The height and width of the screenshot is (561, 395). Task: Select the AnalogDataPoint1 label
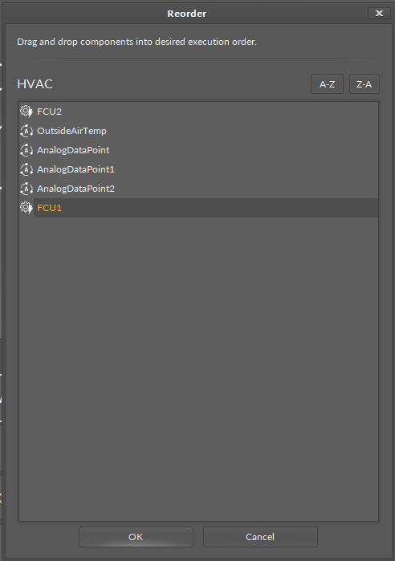point(75,169)
